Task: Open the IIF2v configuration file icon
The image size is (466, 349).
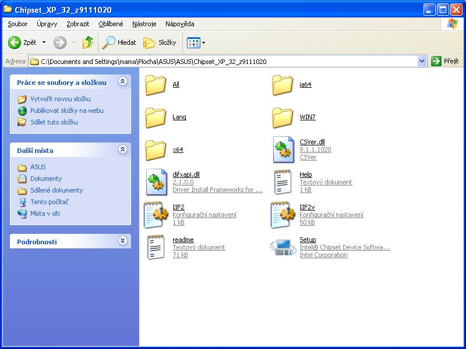Action: 283,215
